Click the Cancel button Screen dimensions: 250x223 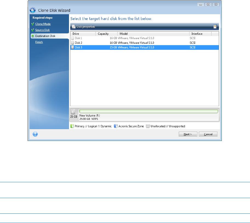(x=208, y=134)
